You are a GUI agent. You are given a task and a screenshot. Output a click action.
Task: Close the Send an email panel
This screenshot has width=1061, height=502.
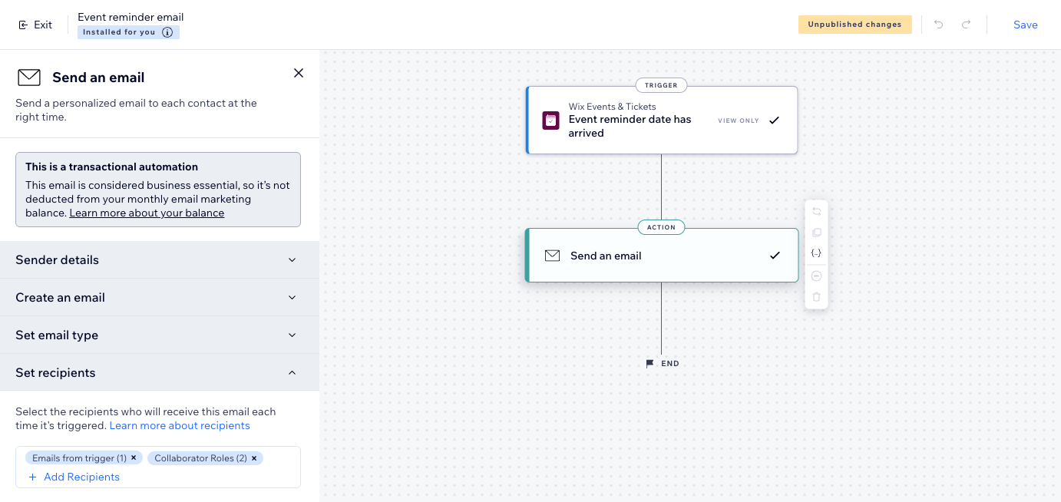coord(299,73)
